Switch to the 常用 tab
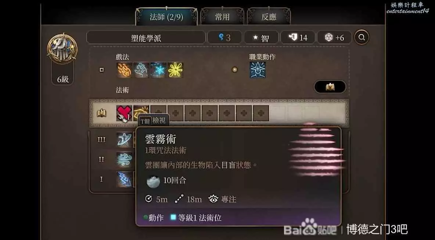The height and width of the screenshot is (240, 435). [222, 17]
